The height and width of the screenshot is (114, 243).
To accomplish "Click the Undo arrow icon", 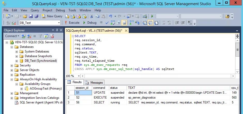I will pyautogui.click(x=110, y=16).
